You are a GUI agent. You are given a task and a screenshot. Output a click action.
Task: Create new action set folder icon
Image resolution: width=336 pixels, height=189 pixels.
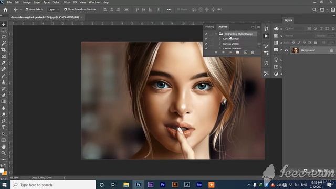coord(238,52)
